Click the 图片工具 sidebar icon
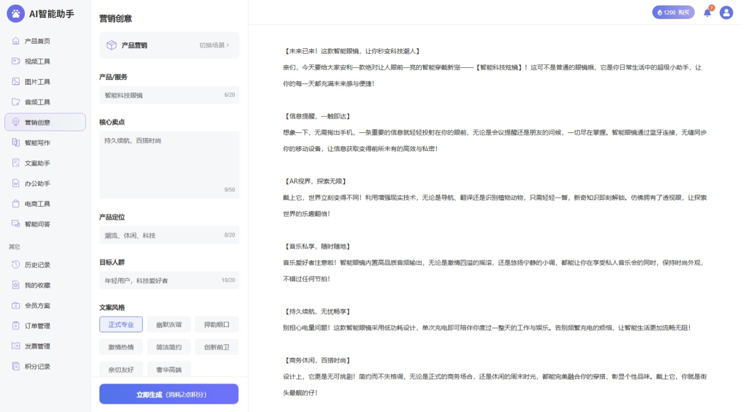749x412 pixels. coord(16,82)
